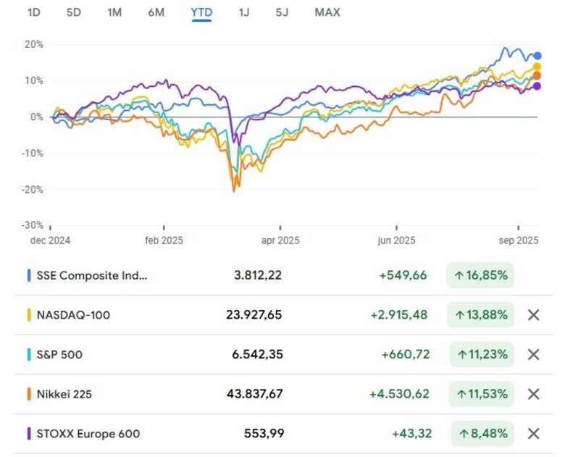
Task: Remove S&P 500 with its X icon
Action: (x=534, y=355)
